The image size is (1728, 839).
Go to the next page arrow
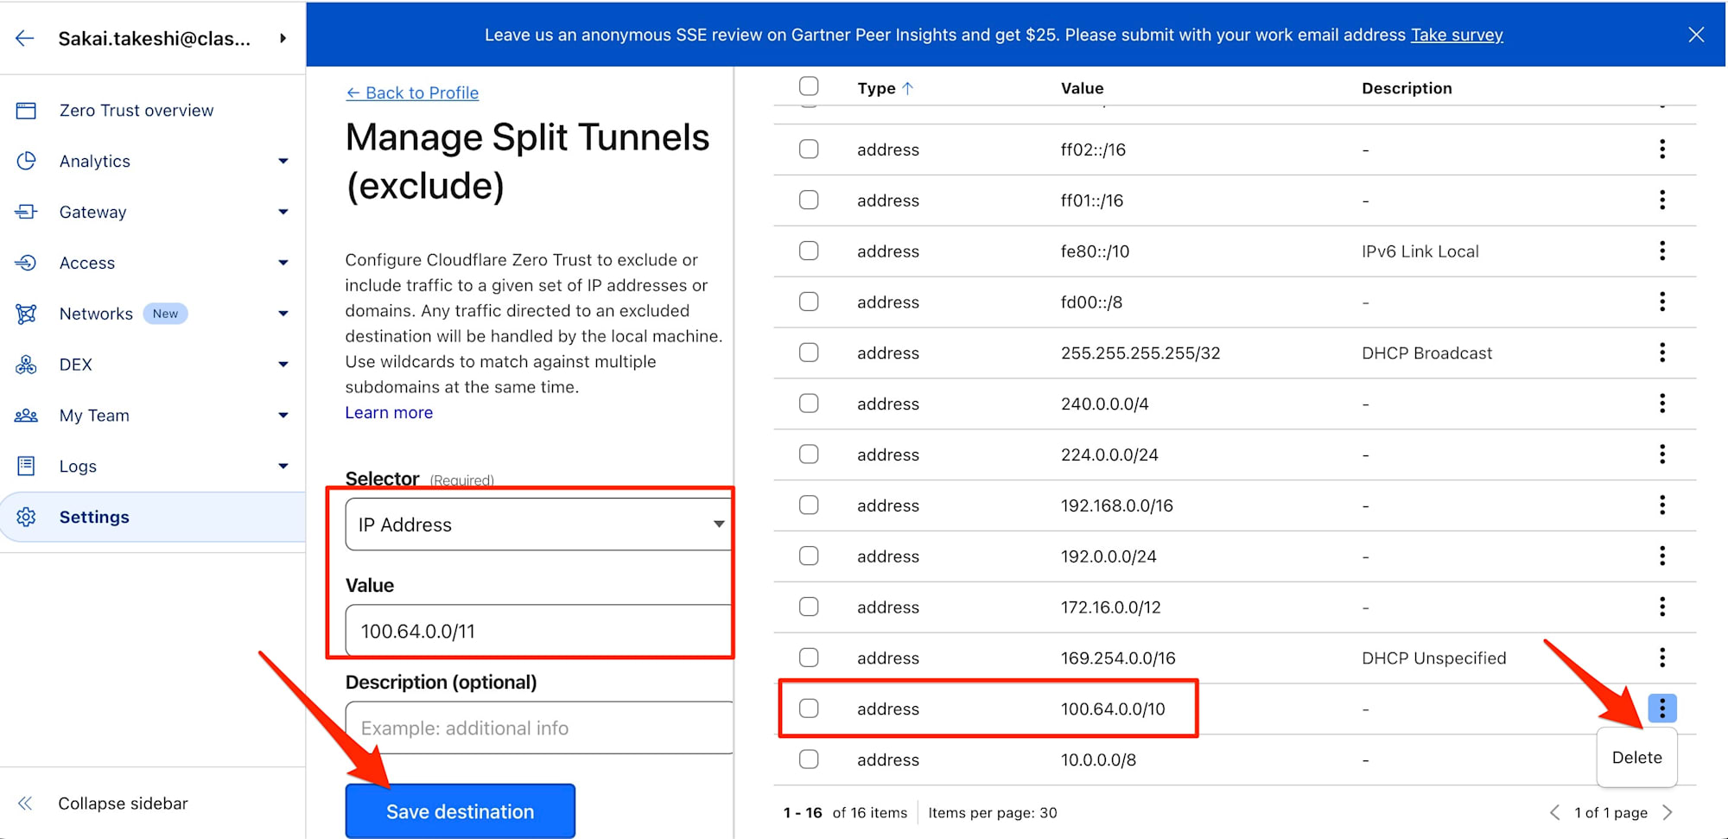(x=1668, y=813)
